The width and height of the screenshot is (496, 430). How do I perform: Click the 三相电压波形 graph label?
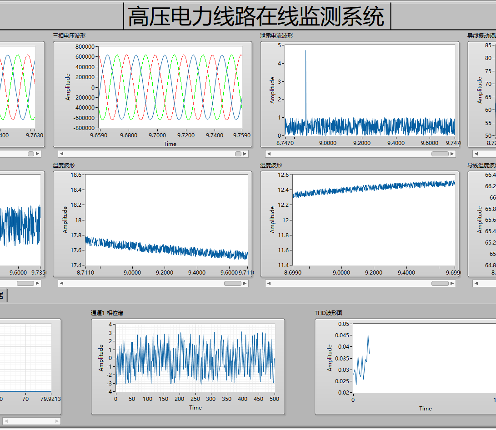69,36
